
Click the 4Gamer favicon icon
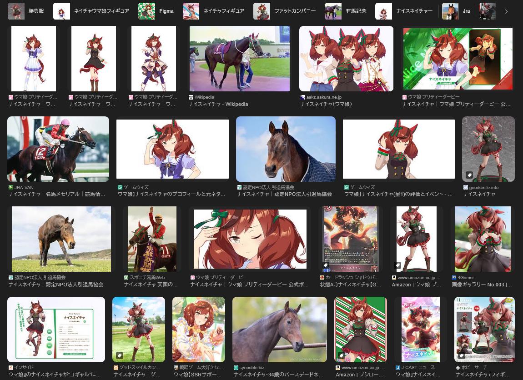point(454,277)
